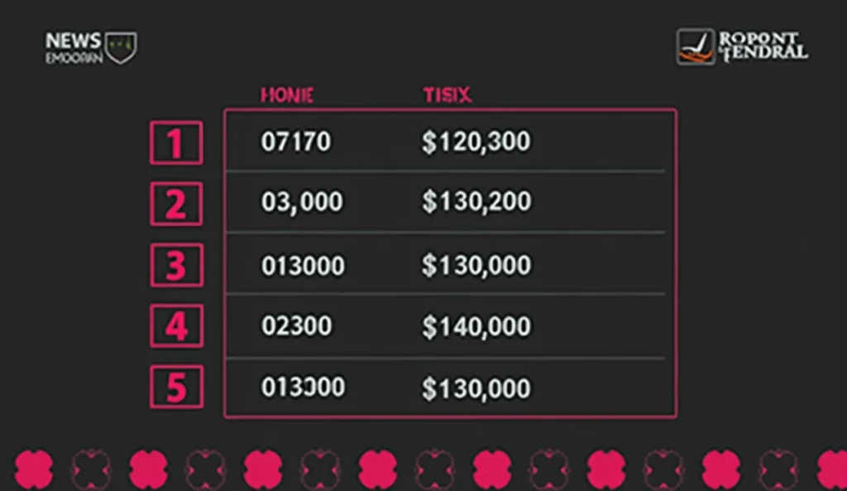The image size is (847, 491).
Task: Click the NEWS text in header
Action: coord(74,41)
